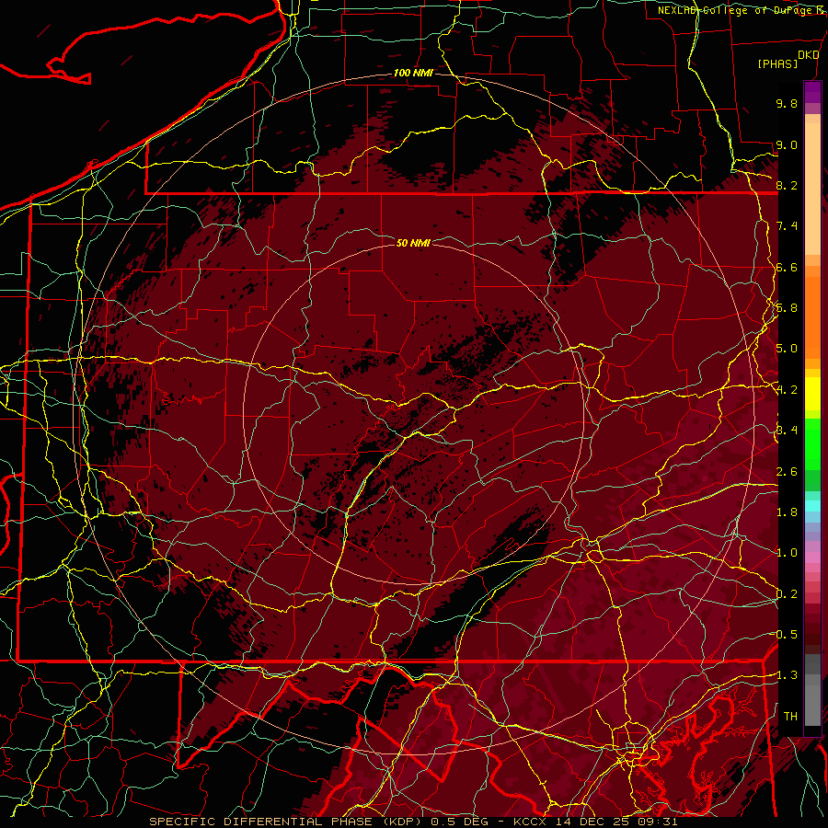This screenshot has width=828, height=828.
Task: Pick the bright orange segment of the color bar
Action: 812,316
